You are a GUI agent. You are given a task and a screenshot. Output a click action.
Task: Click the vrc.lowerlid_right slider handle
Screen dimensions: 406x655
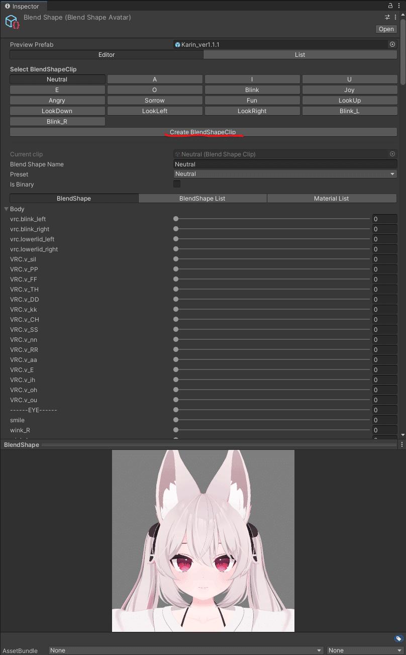click(176, 249)
